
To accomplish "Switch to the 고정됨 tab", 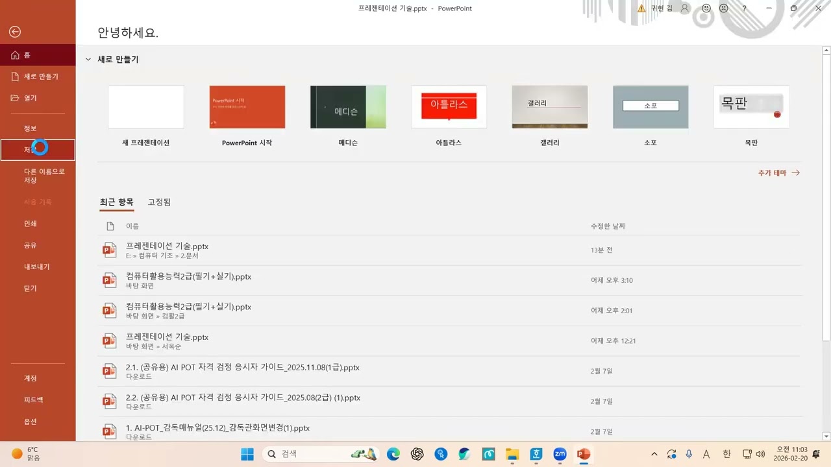I will 159,202.
